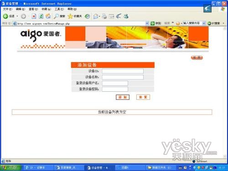Click the green search (搜索) button
The image size is (228, 171).
[214, 23]
